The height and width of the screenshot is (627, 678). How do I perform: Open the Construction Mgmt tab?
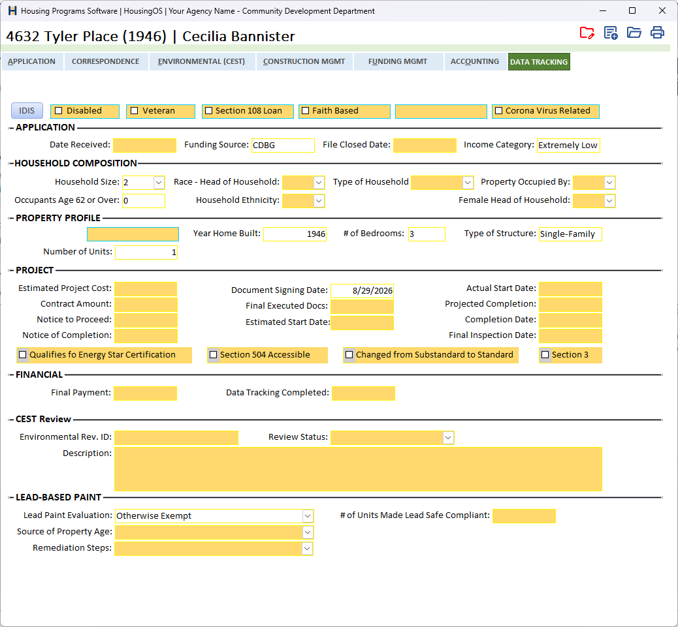(x=304, y=62)
